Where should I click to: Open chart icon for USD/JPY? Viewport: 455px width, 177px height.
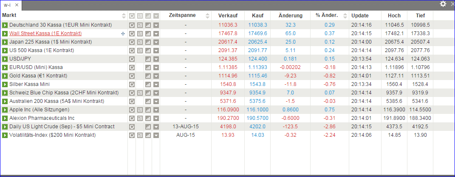tap(148, 59)
